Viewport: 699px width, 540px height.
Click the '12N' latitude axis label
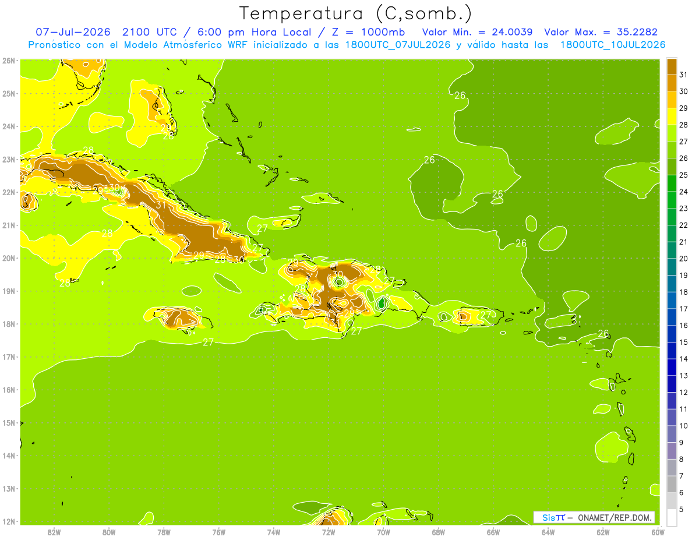tap(9, 521)
